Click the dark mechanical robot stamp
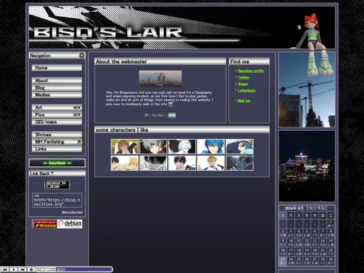This screenshot has height=273, width=364. (240, 163)
